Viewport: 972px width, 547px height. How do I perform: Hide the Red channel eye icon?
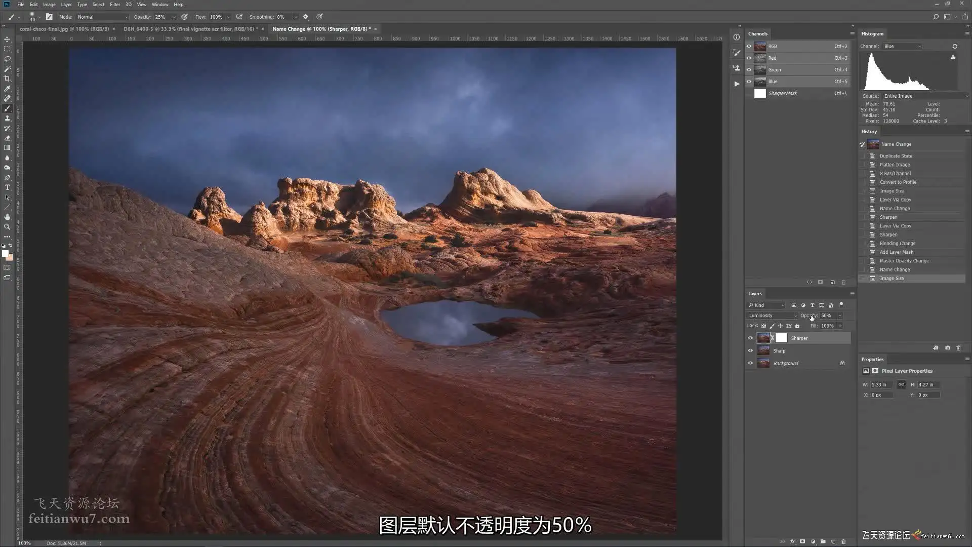coord(749,58)
